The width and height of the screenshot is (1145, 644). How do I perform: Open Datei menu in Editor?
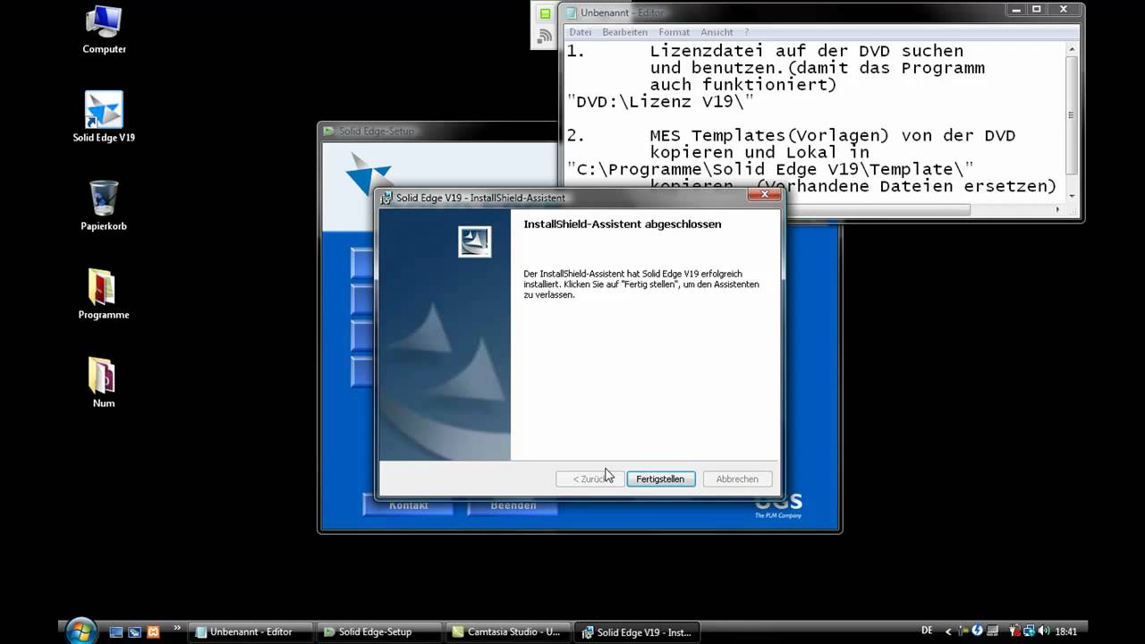[580, 32]
